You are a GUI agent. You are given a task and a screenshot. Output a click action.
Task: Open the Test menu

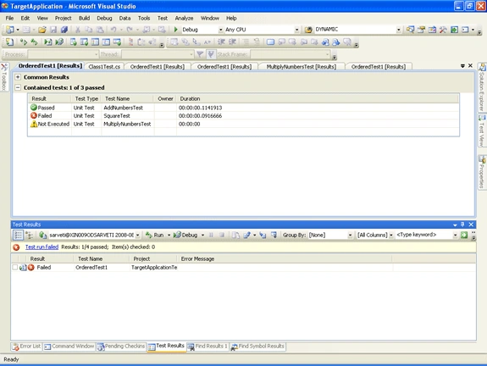pos(162,19)
